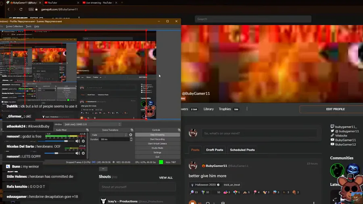
Task: Mute the first audio source in OBS mixer
Action: [77, 141]
